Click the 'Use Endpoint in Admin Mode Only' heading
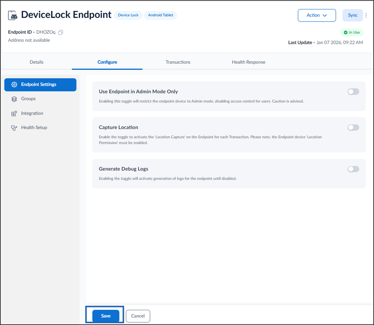 coord(138,92)
